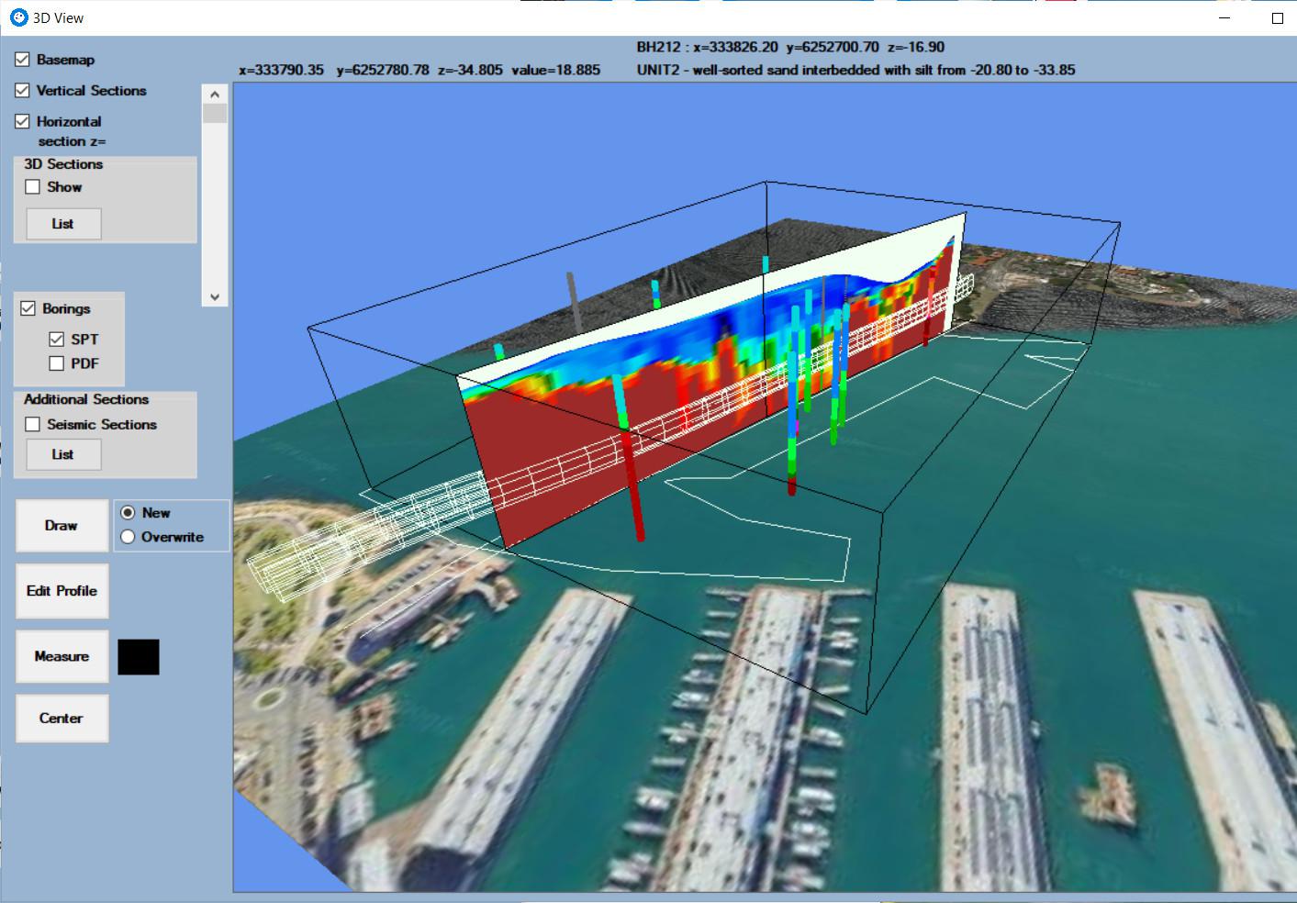
Task: Toggle off the Borings checkbox
Action: tap(28, 308)
